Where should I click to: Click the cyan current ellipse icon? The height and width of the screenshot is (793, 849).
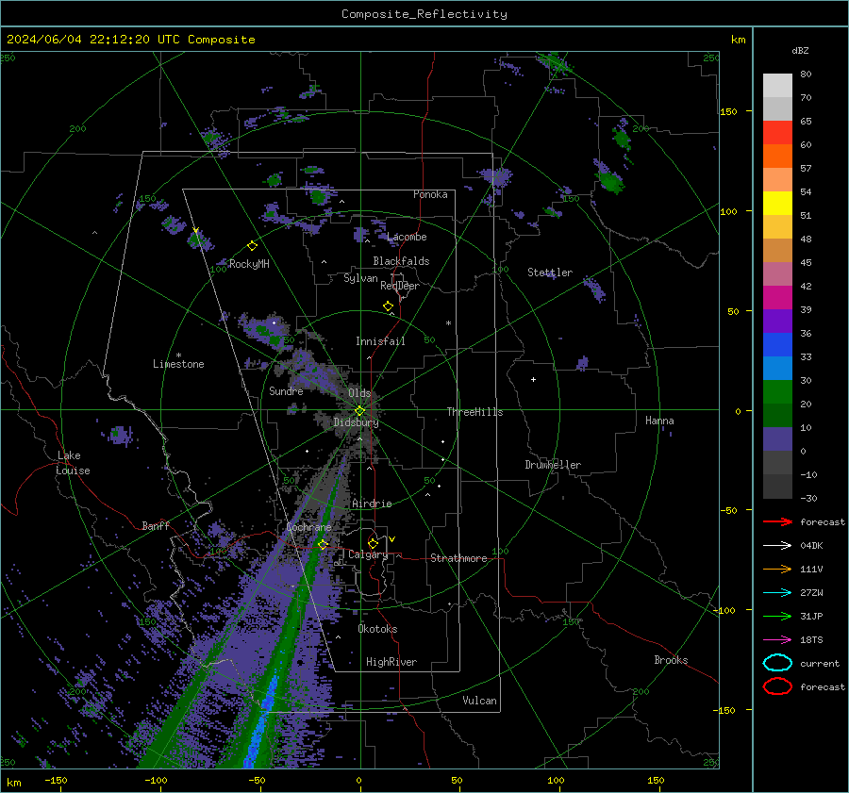(x=777, y=663)
